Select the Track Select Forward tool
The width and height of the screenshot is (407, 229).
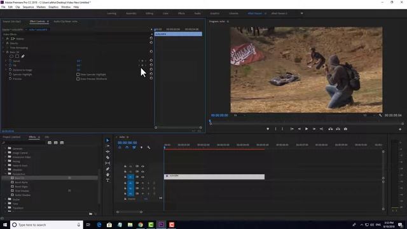pos(107,146)
